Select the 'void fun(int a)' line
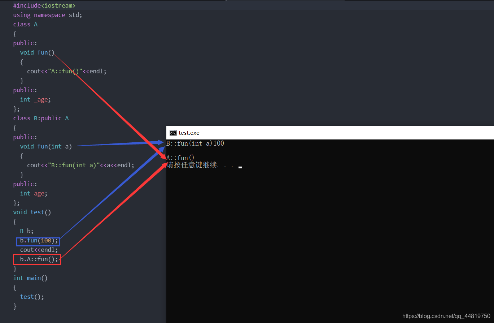The height and width of the screenshot is (323, 494). [x=46, y=146]
